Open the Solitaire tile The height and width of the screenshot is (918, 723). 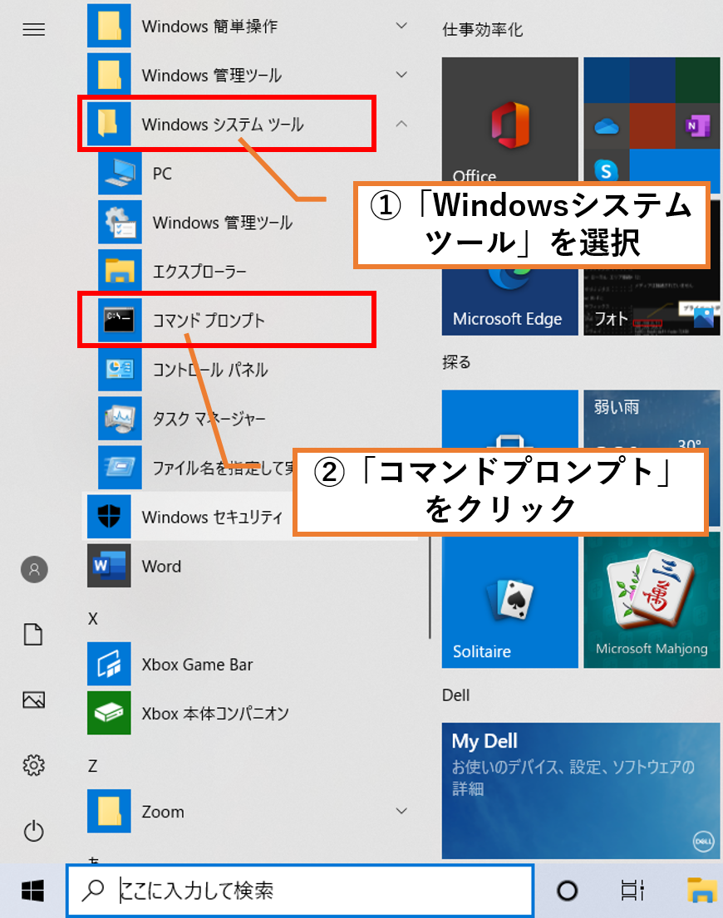(x=510, y=601)
